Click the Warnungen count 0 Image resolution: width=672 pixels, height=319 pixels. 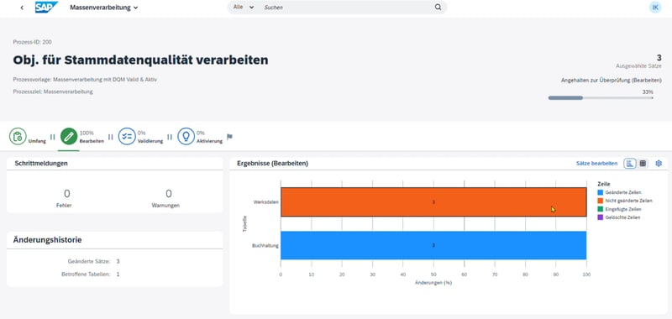[x=169, y=194]
